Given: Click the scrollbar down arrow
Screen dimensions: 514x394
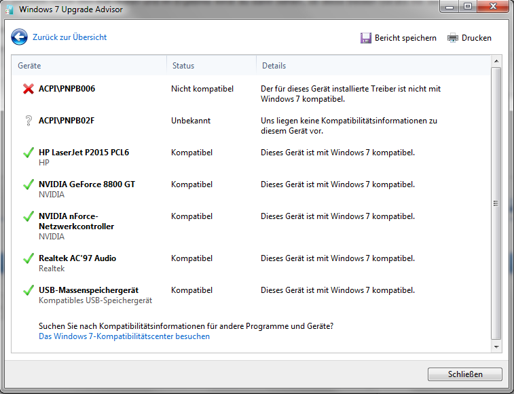Looking at the screenshot, I should 496,347.
